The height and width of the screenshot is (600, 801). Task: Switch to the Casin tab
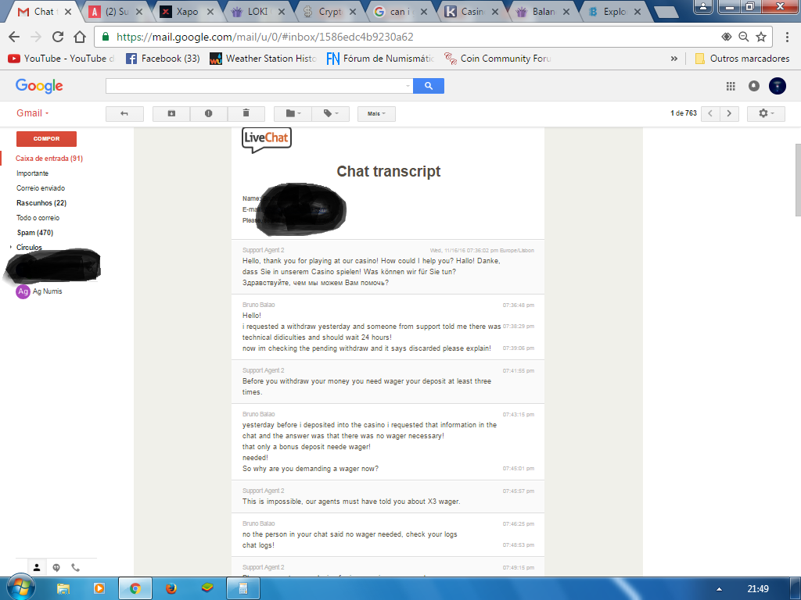tap(472, 11)
